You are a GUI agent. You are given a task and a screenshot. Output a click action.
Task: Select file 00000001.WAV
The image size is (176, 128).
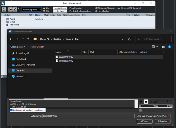pos(109,57)
